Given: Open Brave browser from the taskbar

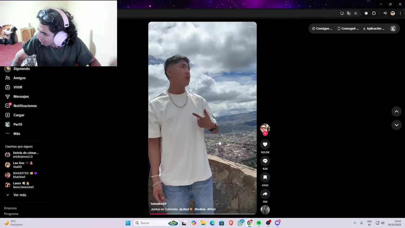Looking at the screenshot, I should (231, 223).
